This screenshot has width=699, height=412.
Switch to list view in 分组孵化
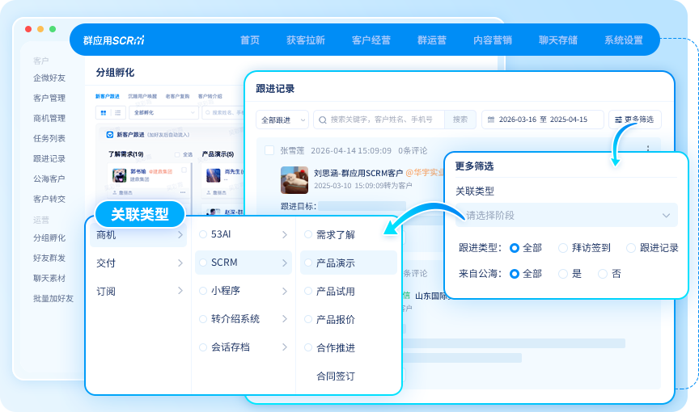coord(117,113)
